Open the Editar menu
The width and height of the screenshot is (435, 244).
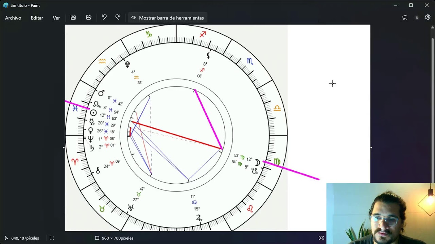[x=37, y=18]
